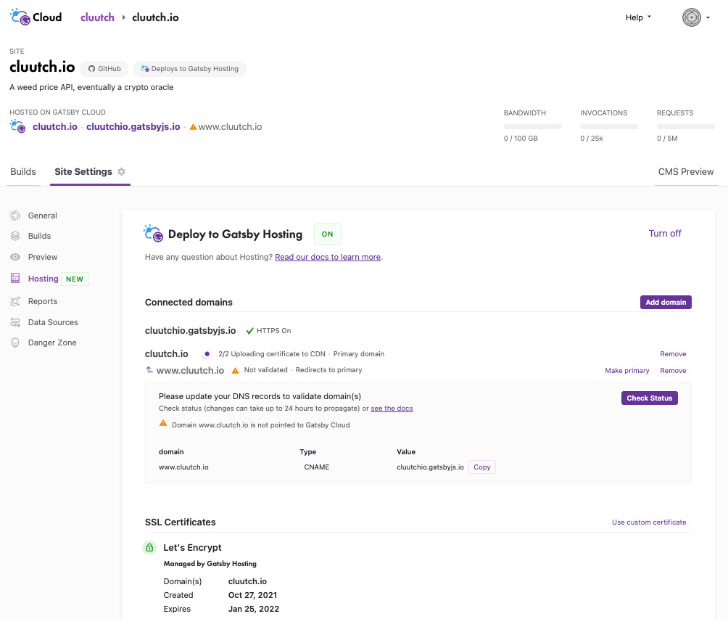This screenshot has height=619, width=728.
Task: Click the Reports sidebar icon
Action: point(15,301)
